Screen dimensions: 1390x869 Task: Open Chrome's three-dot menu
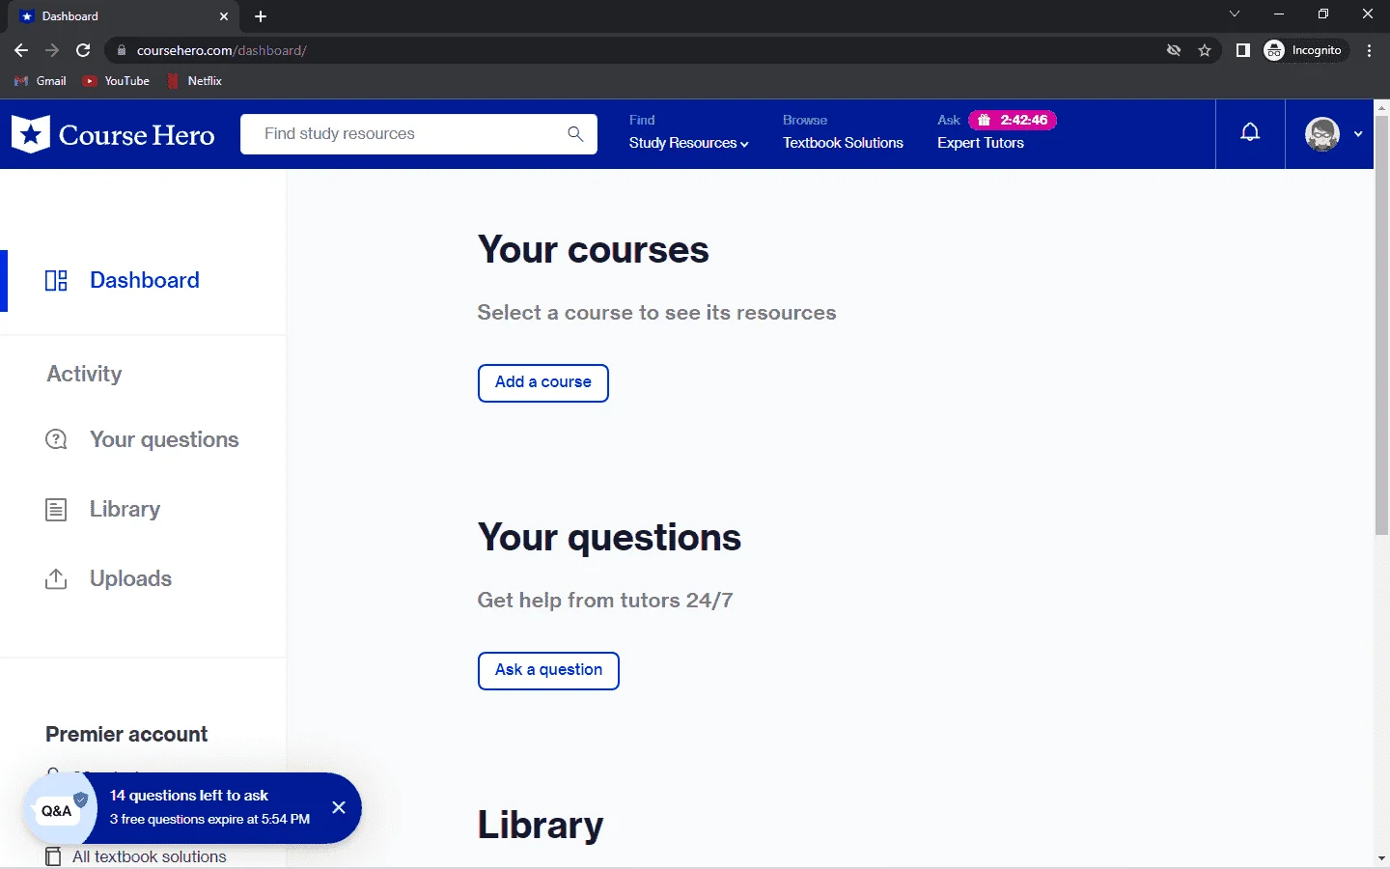tap(1369, 50)
